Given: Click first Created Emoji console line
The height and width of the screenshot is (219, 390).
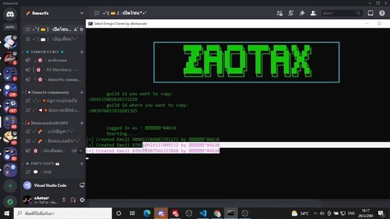Looking at the screenshot, I should pos(153,139).
